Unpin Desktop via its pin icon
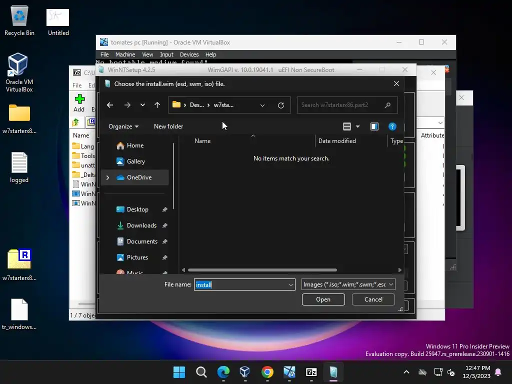 pos(165,209)
